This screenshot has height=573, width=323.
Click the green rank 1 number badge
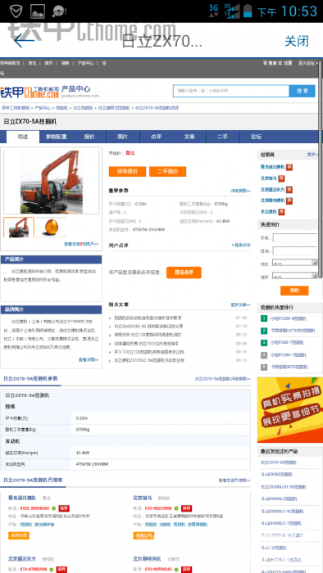coord(264,318)
